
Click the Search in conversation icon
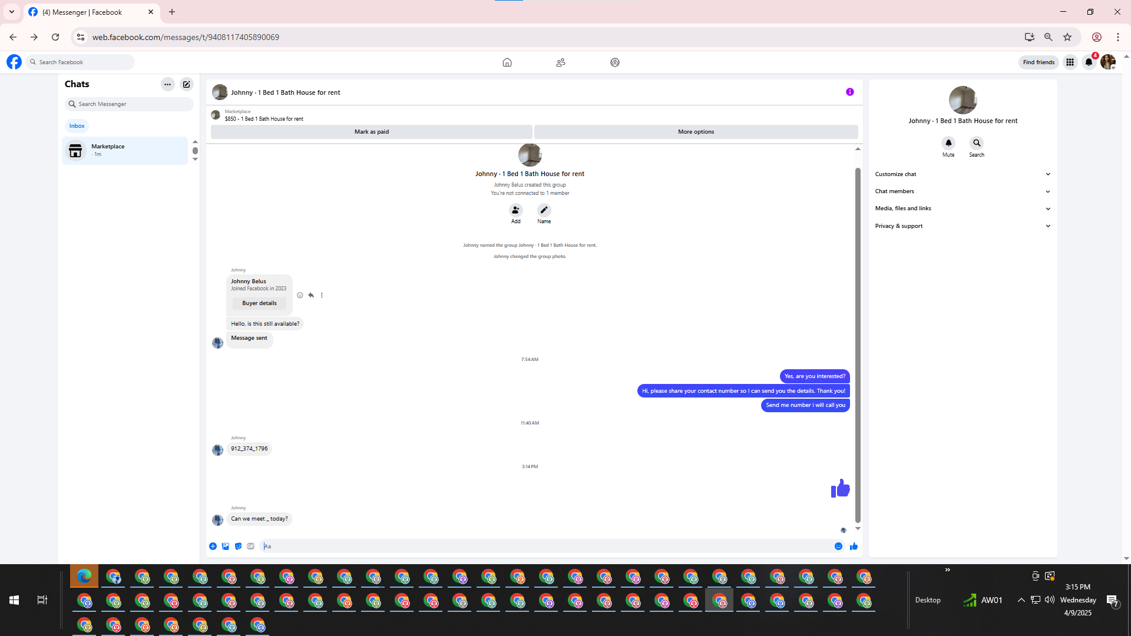977,143
